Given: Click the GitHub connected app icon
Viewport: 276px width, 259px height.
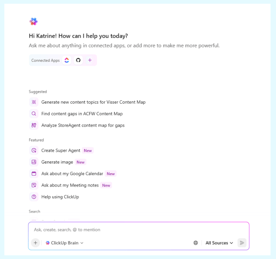Looking at the screenshot, I should point(78,60).
